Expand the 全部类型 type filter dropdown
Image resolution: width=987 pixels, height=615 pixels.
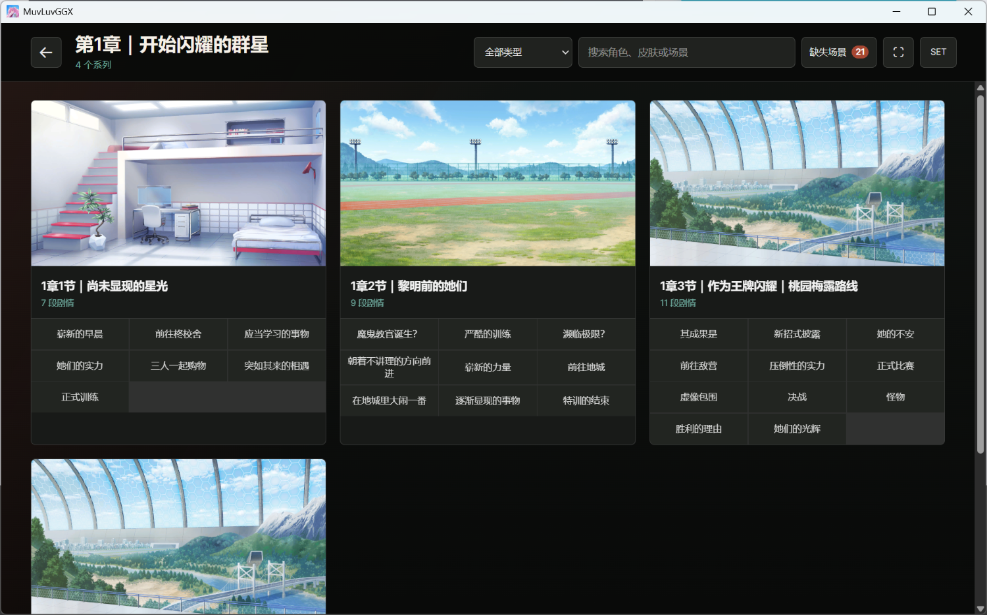point(523,52)
